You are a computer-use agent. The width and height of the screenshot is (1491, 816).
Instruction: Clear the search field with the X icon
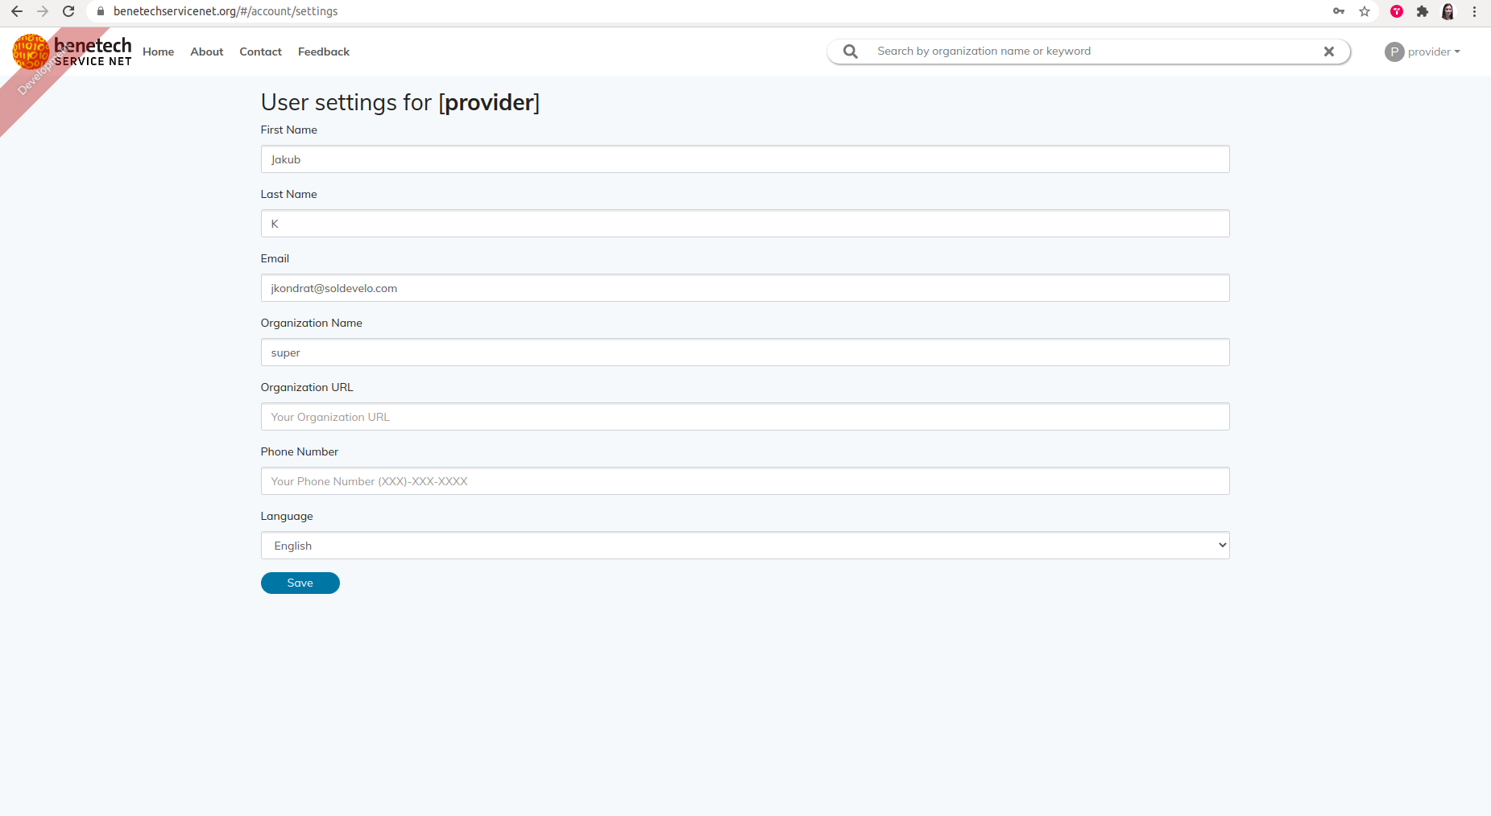coord(1328,51)
